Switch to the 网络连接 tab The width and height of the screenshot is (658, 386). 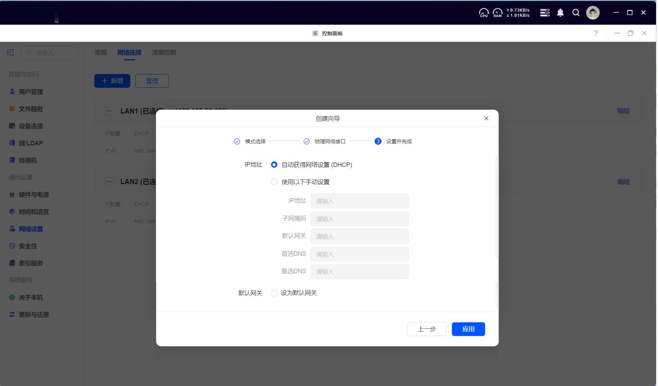(x=129, y=52)
